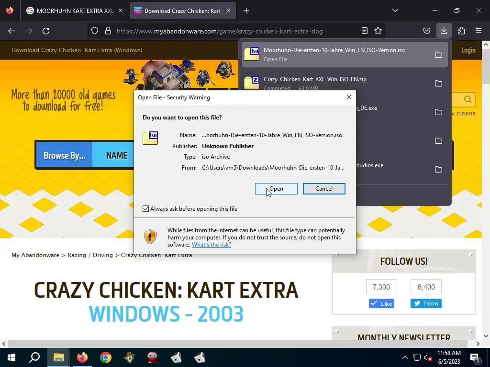The image size is (490, 367).
Task: Click the network tray icon
Action: pos(417,357)
